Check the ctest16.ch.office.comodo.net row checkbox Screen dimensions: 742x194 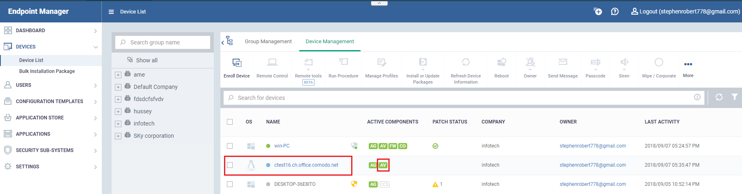click(230, 165)
